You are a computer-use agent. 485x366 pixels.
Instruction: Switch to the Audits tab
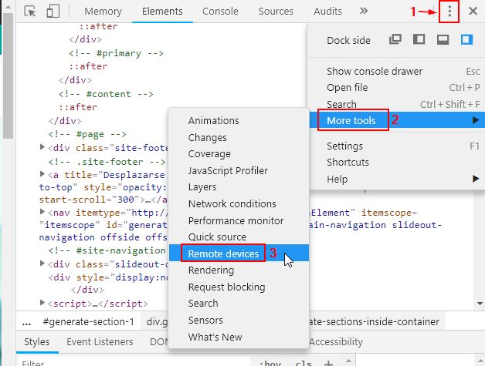coord(327,12)
